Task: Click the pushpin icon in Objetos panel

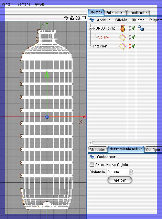Action: click(x=92, y=20)
